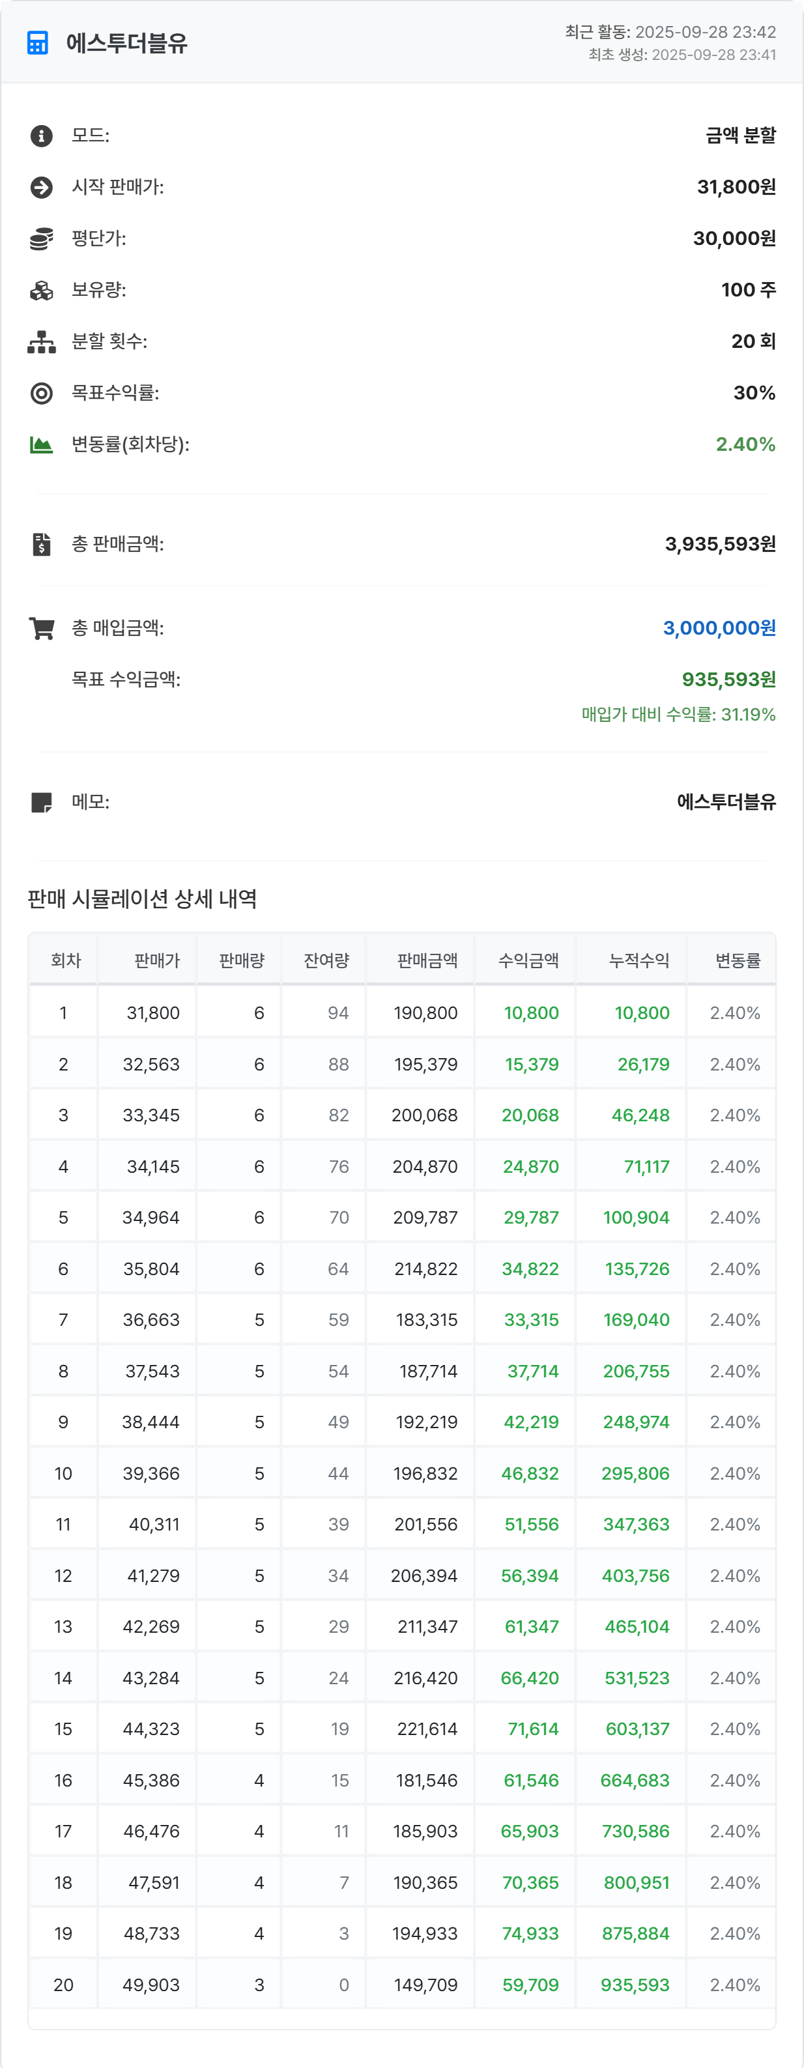Click the 누적수익 column header
The width and height of the screenshot is (804, 2068).
(x=639, y=960)
